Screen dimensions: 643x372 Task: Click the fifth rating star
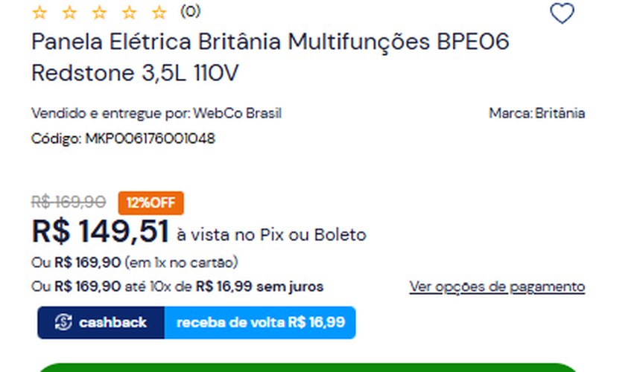pyautogui.click(x=159, y=12)
